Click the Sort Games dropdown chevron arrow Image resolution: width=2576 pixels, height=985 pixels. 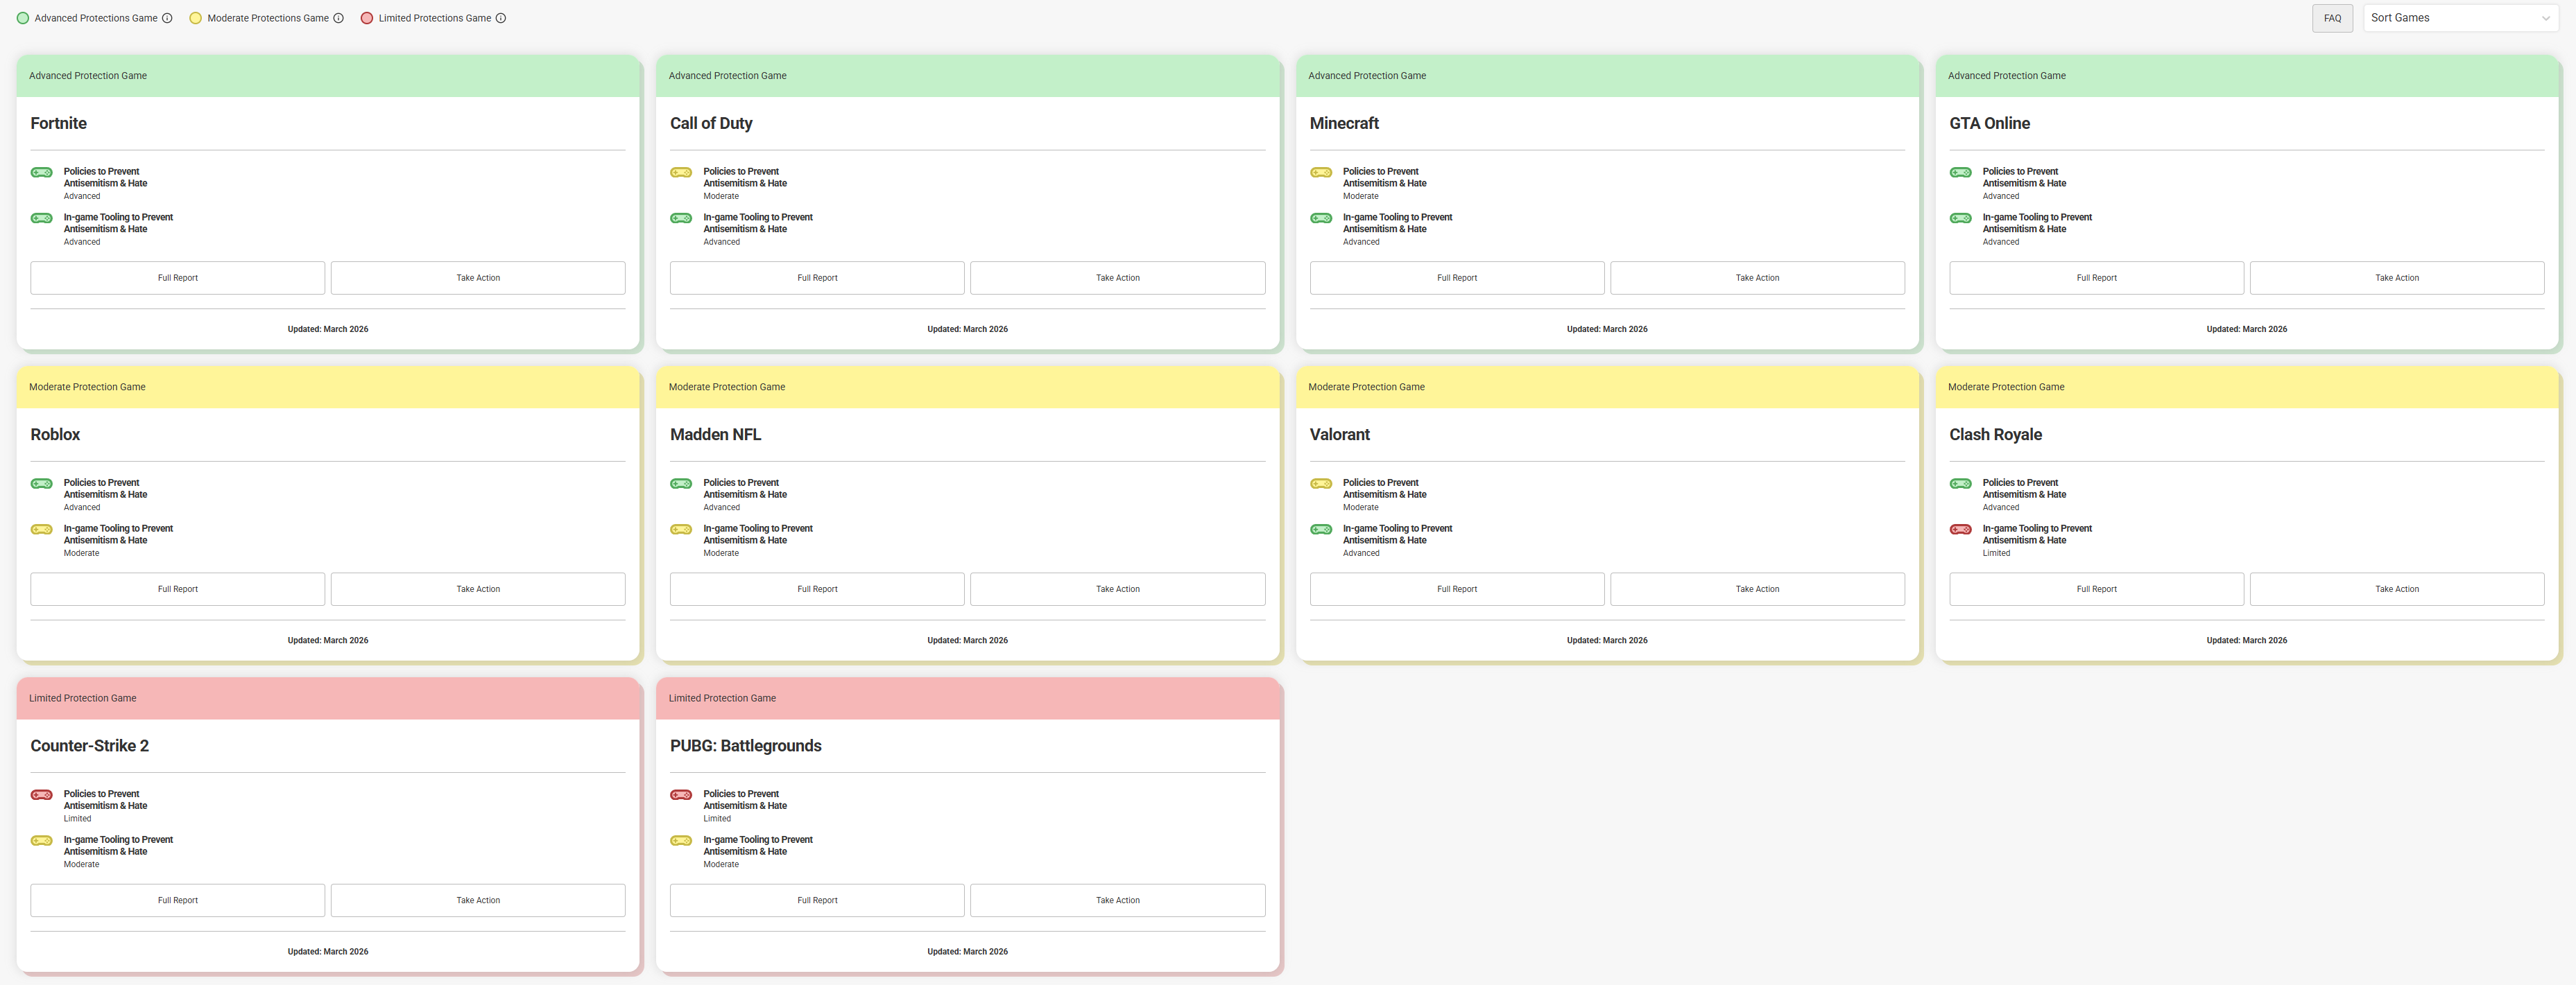(2545, 18)
